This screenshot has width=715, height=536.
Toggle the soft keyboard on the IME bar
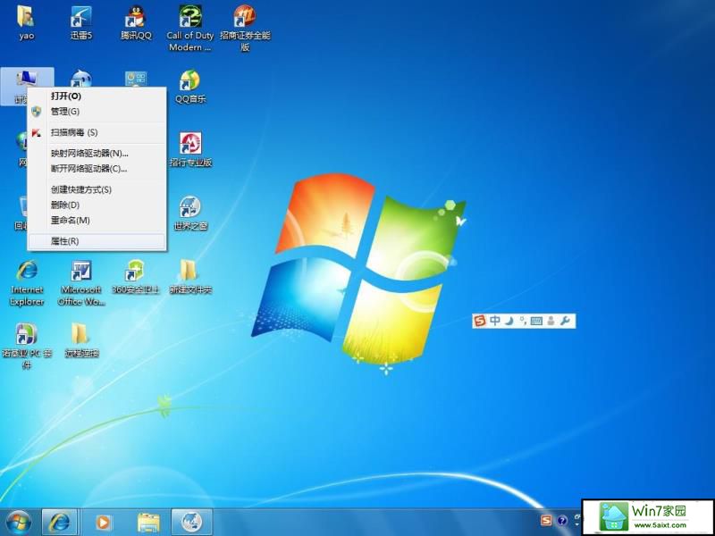pyautogui.click(x=536, y=321)
